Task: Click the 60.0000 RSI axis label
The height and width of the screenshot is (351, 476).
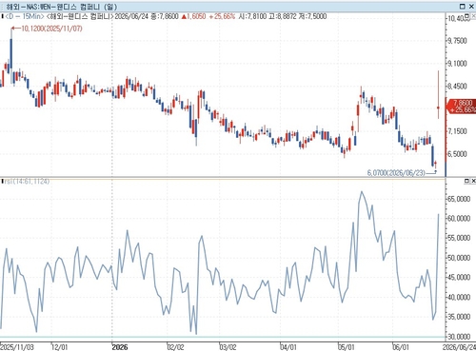Action: [459, 219]
